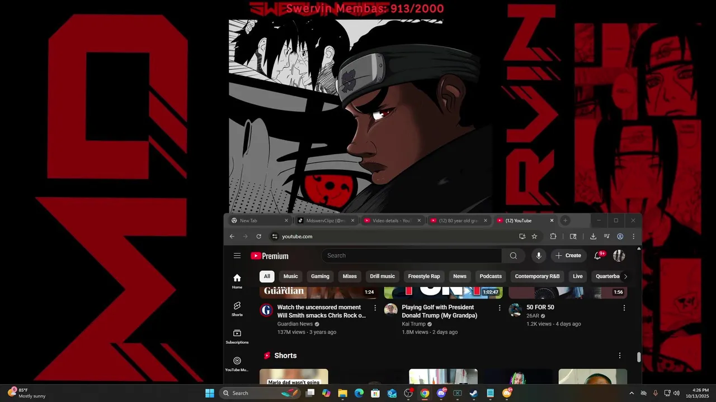Open the 50 FOR 50 video title
This screenshot has height=402, width=716.
(540, 308)
